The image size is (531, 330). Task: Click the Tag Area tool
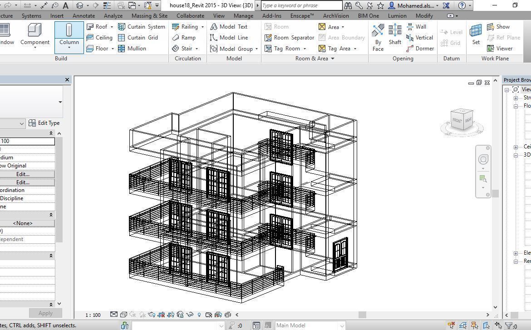pyautogui.click(x=334, y=49)
